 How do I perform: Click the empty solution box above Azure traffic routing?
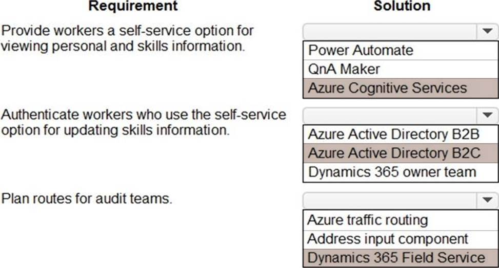click(390, 199)
